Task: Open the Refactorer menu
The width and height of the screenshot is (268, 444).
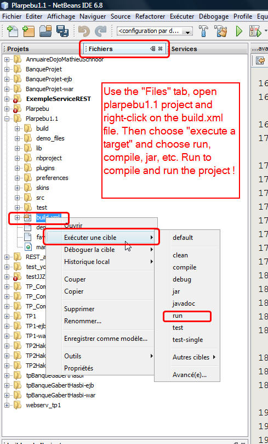Action: click(x=150, y=16)
